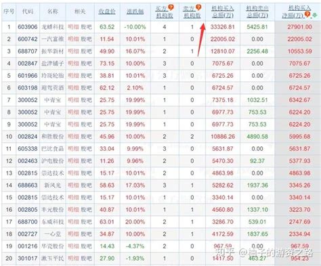Viewport: 321px width, 266px height.
Task: Sort by 卖方机构数 column header
Action: click(192, 12)
